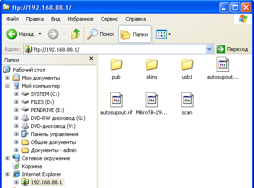
Task: Click the PENDRIVE (E:) drive icon
Action: click(25, 110)
